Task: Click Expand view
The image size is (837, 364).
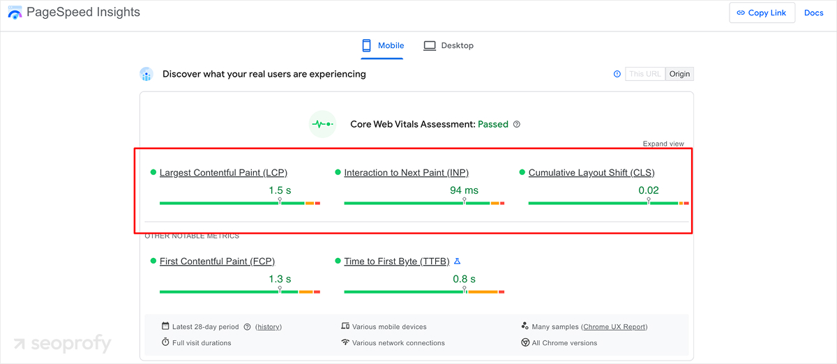Action: [663, 144]
